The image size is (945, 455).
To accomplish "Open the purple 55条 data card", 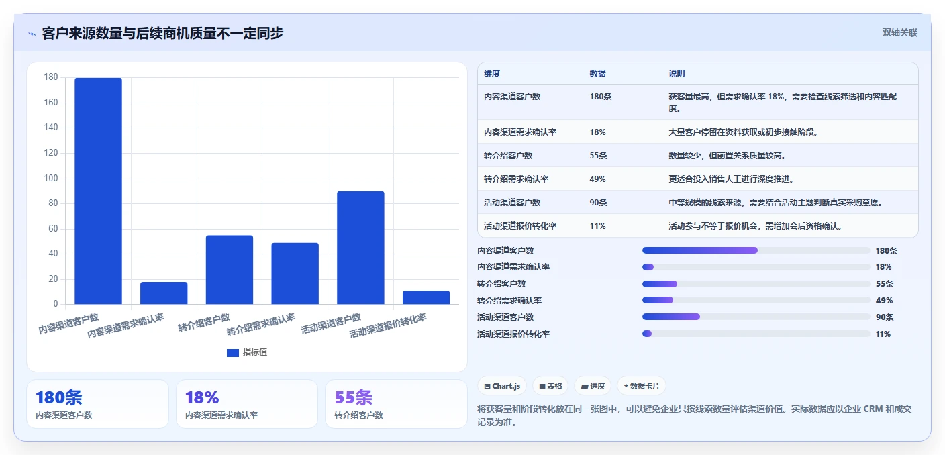I will (x=396, y=404).
